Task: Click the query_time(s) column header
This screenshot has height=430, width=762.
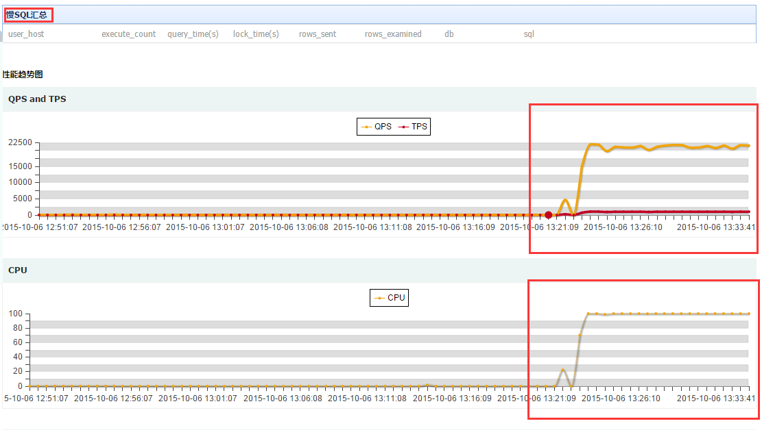Action: [x=193, y=34]
